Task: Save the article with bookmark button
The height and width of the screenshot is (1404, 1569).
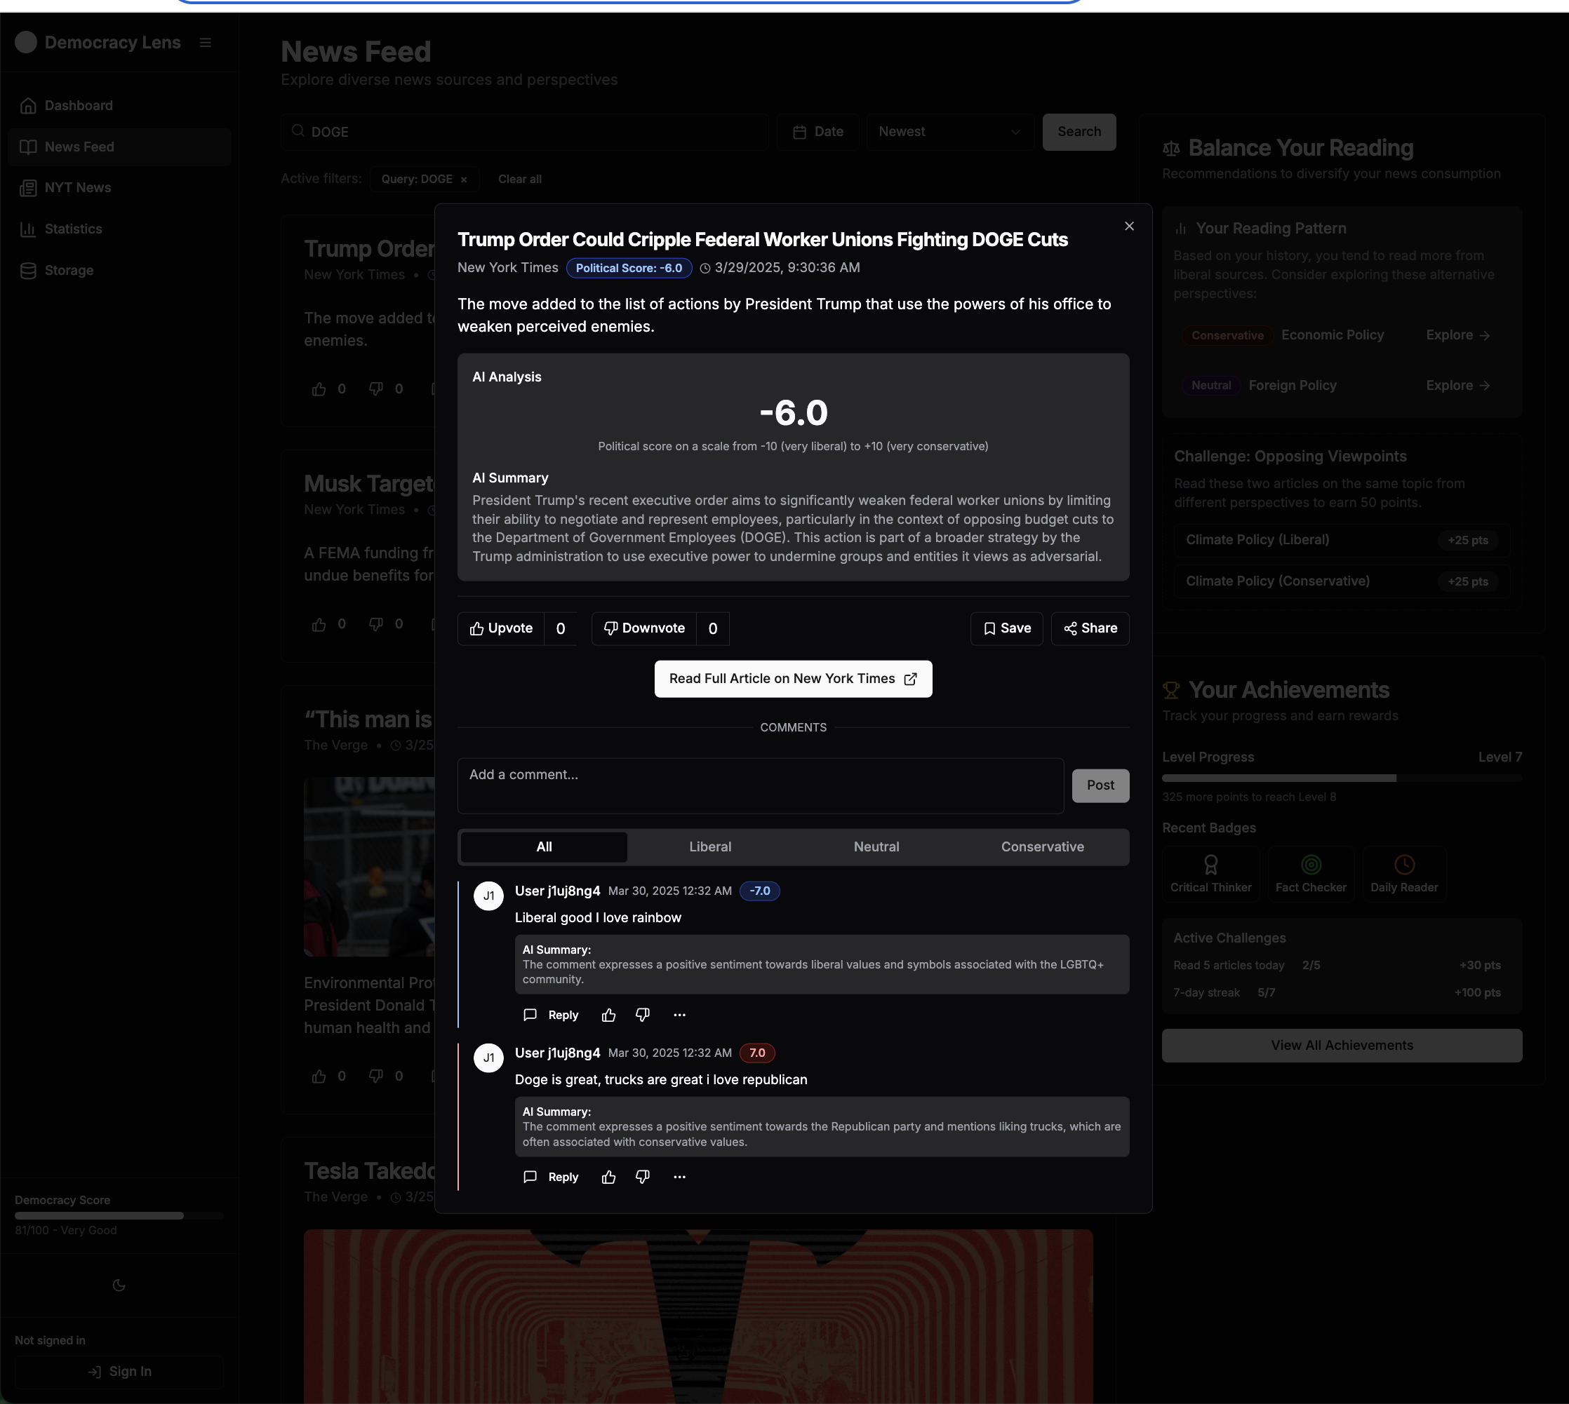Action: 1006,628
